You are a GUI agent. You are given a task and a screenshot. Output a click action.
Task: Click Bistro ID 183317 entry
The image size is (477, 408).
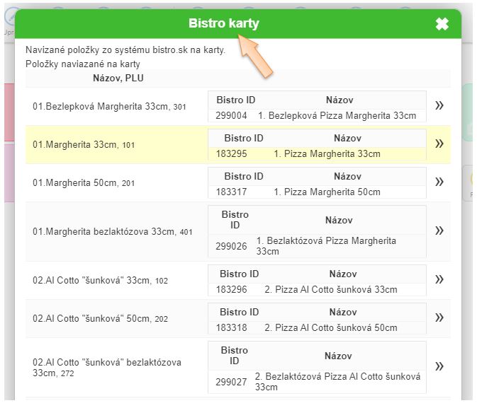pyautogui.click(x=231, y=192)
